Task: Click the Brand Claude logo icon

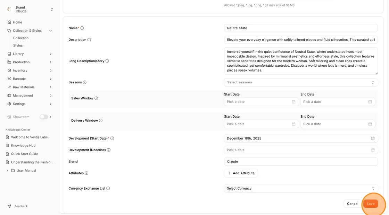Action: (9, 9)
